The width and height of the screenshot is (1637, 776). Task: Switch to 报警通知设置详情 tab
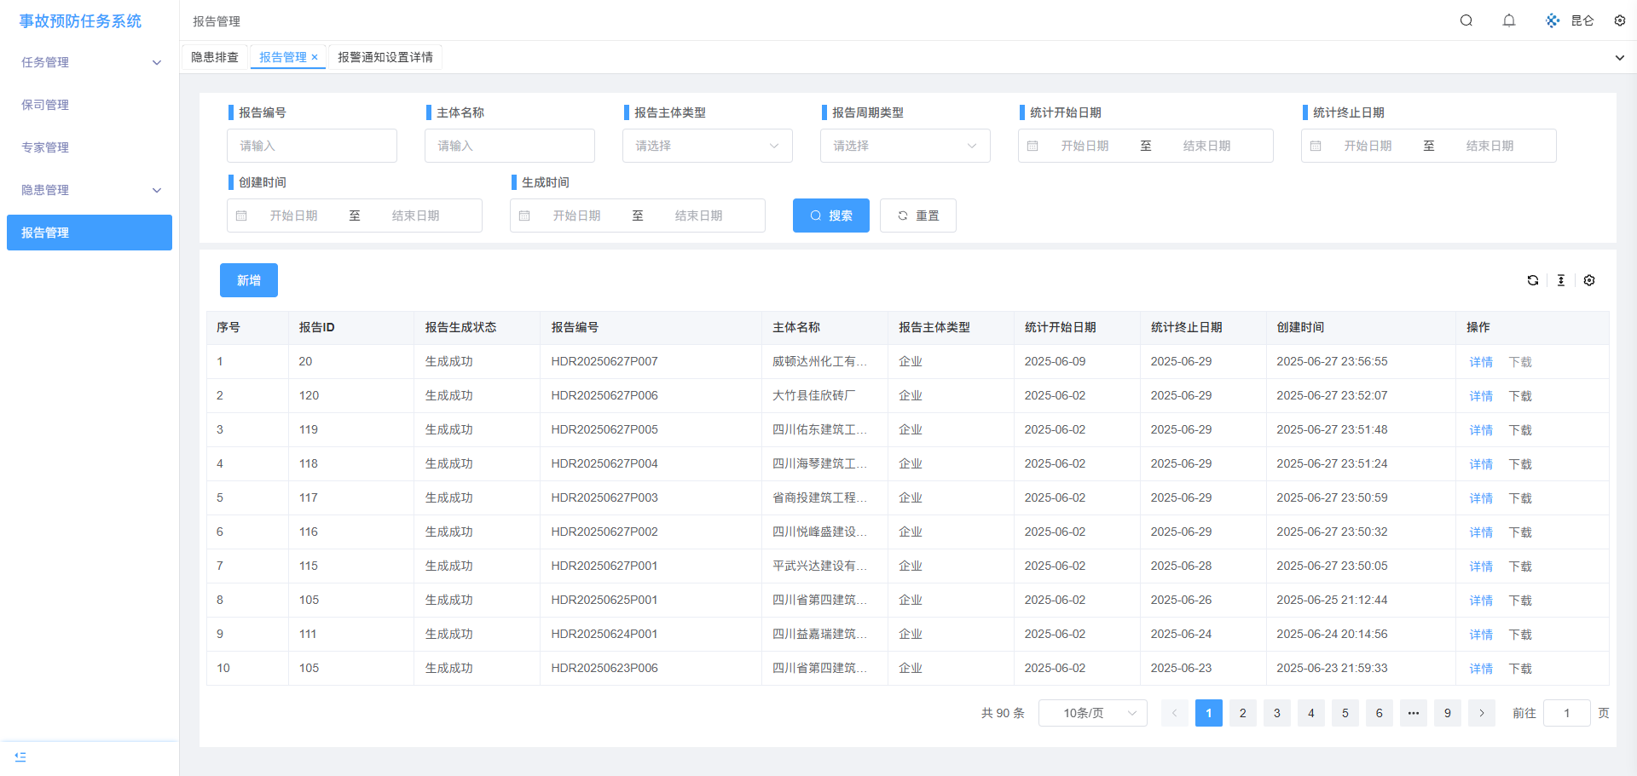point(385,57)
